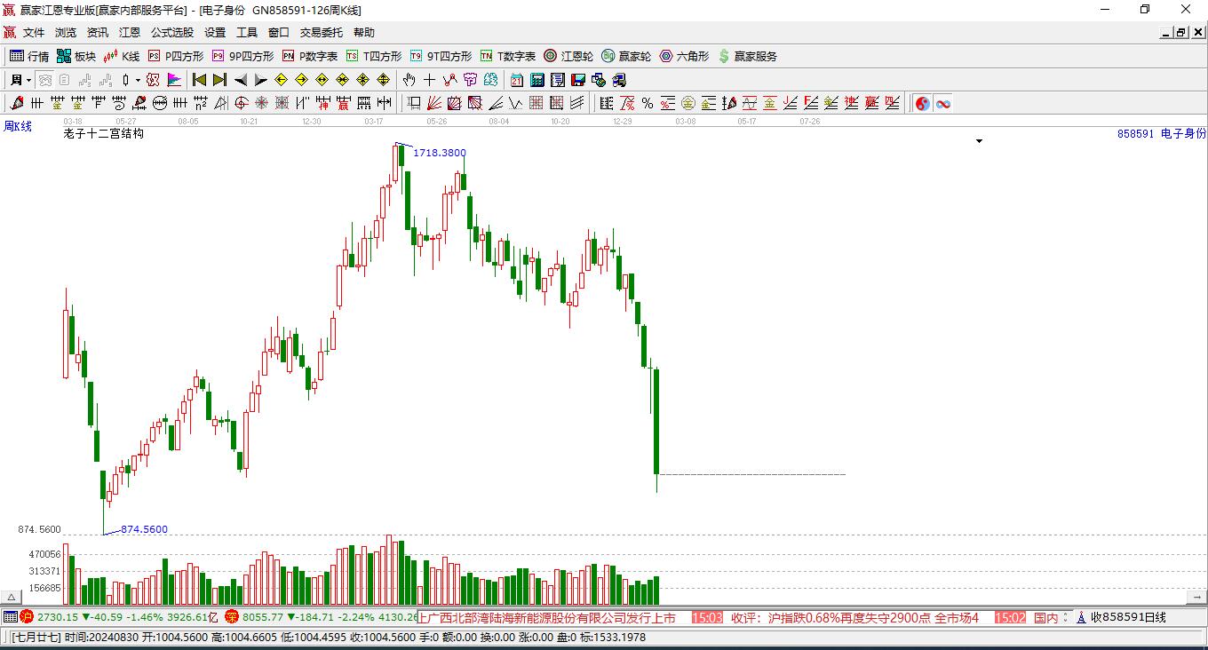Click the orange 沪 index icon
The height and width of the screenshot is (650, 1208).
27,617
